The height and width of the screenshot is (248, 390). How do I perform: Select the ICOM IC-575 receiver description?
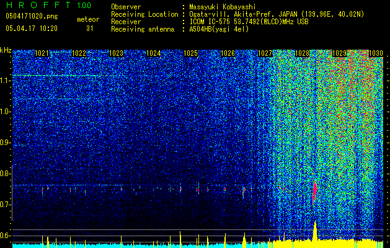[249, 22]
